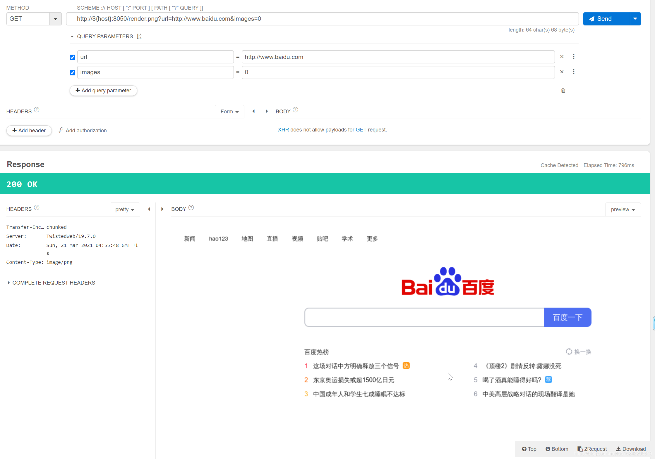655x459 pixels.
Task: Disable the images query parameter
Action: [x=72, y=72]
